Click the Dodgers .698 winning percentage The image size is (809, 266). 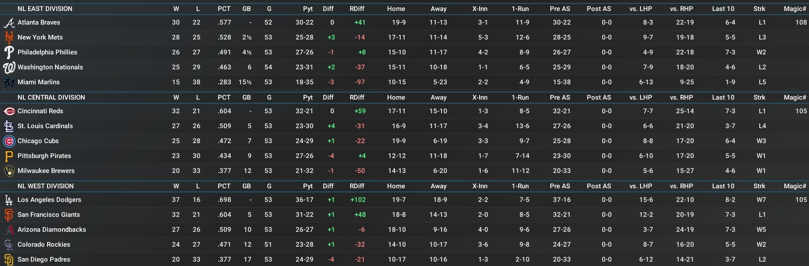coord(224,200)
